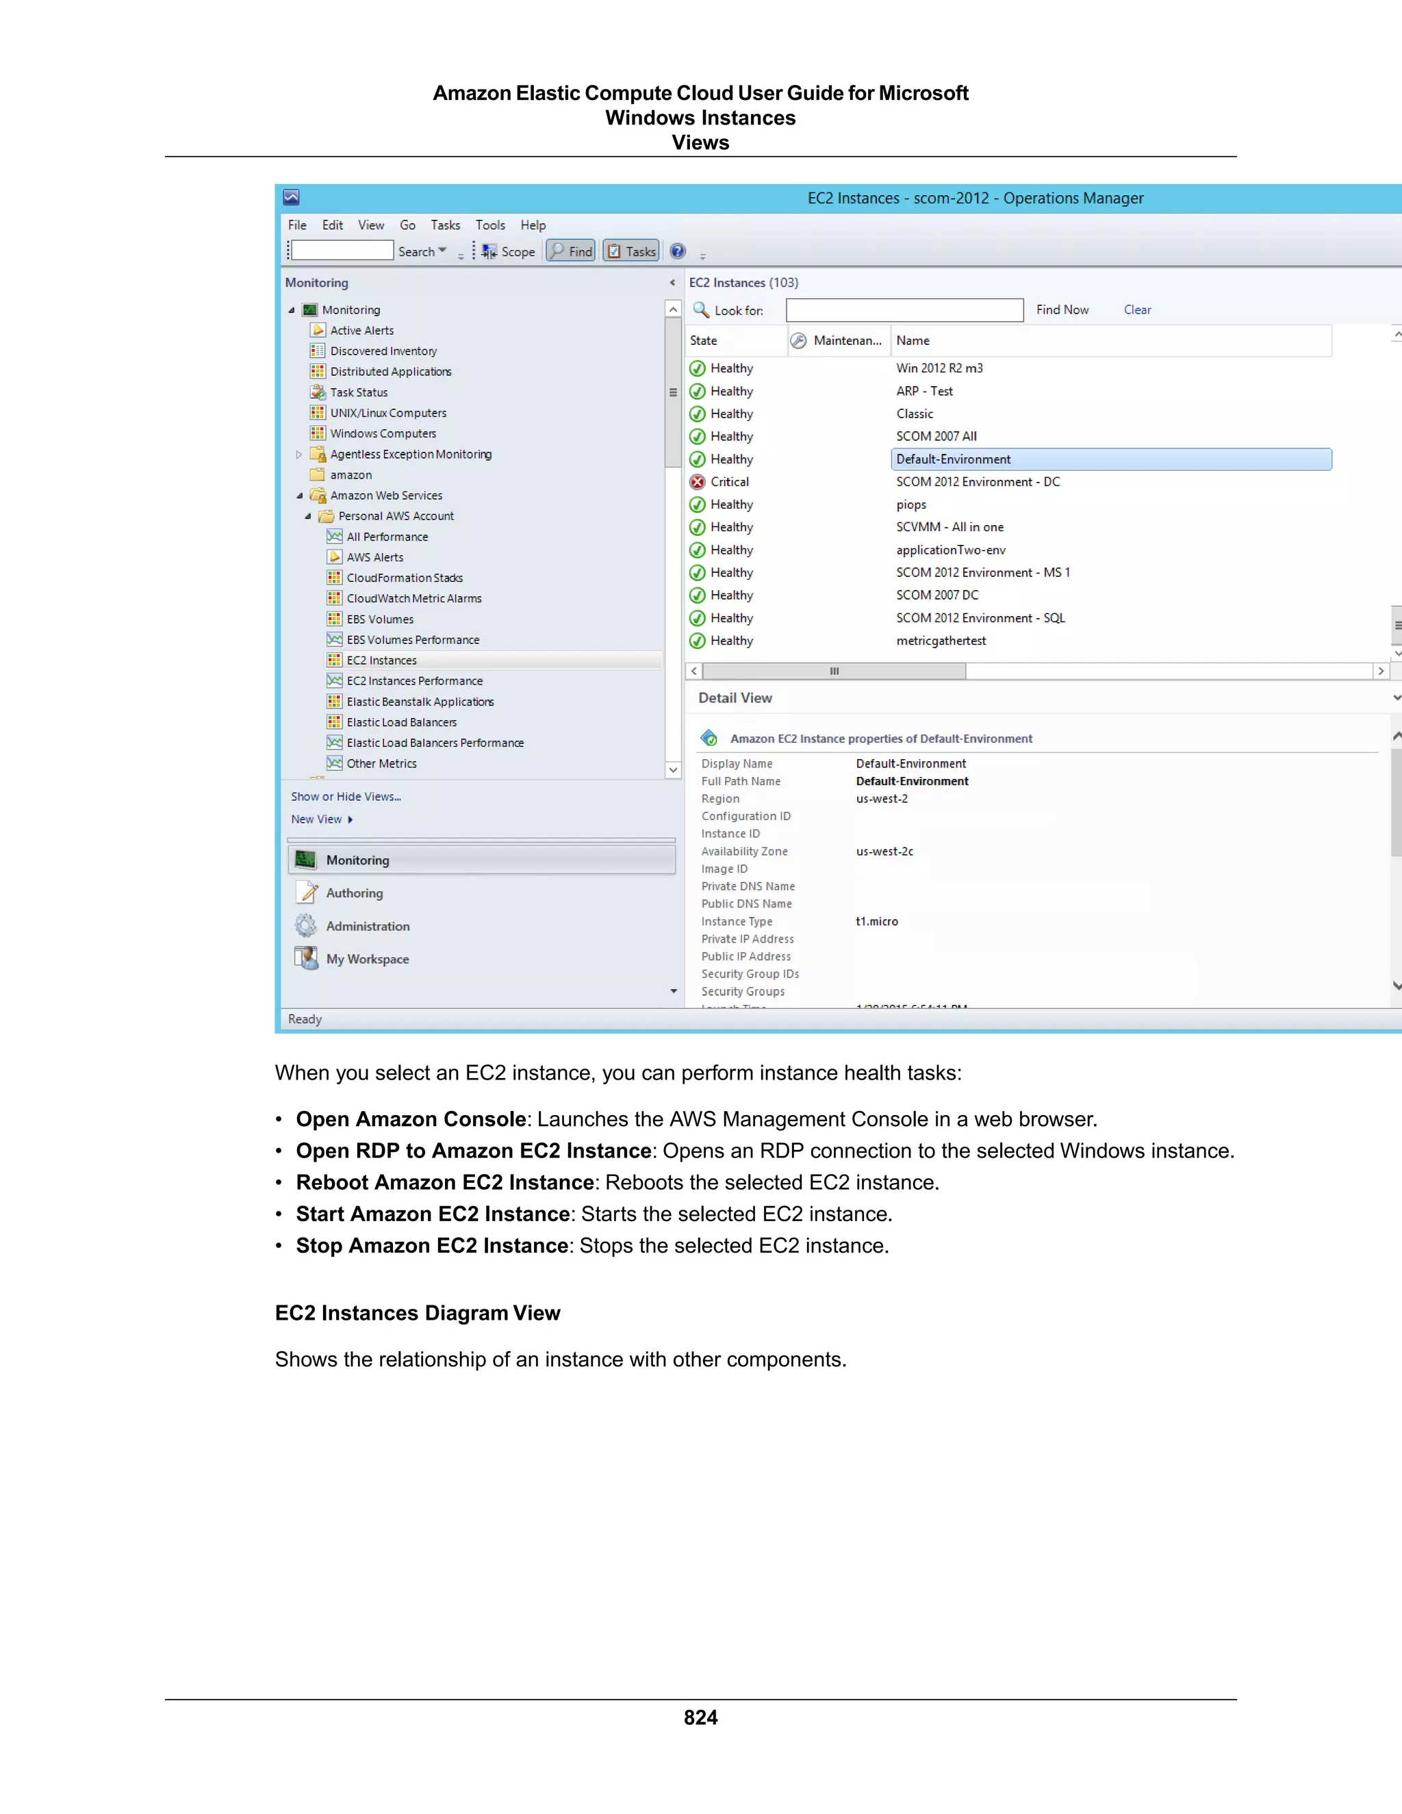1402x1814 pixels.
Task: Click Show or Hide Views link
Action: tap(346, 797)
